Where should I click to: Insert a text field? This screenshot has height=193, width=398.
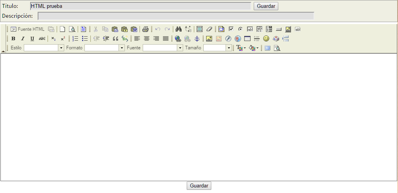tap(250, 29)
